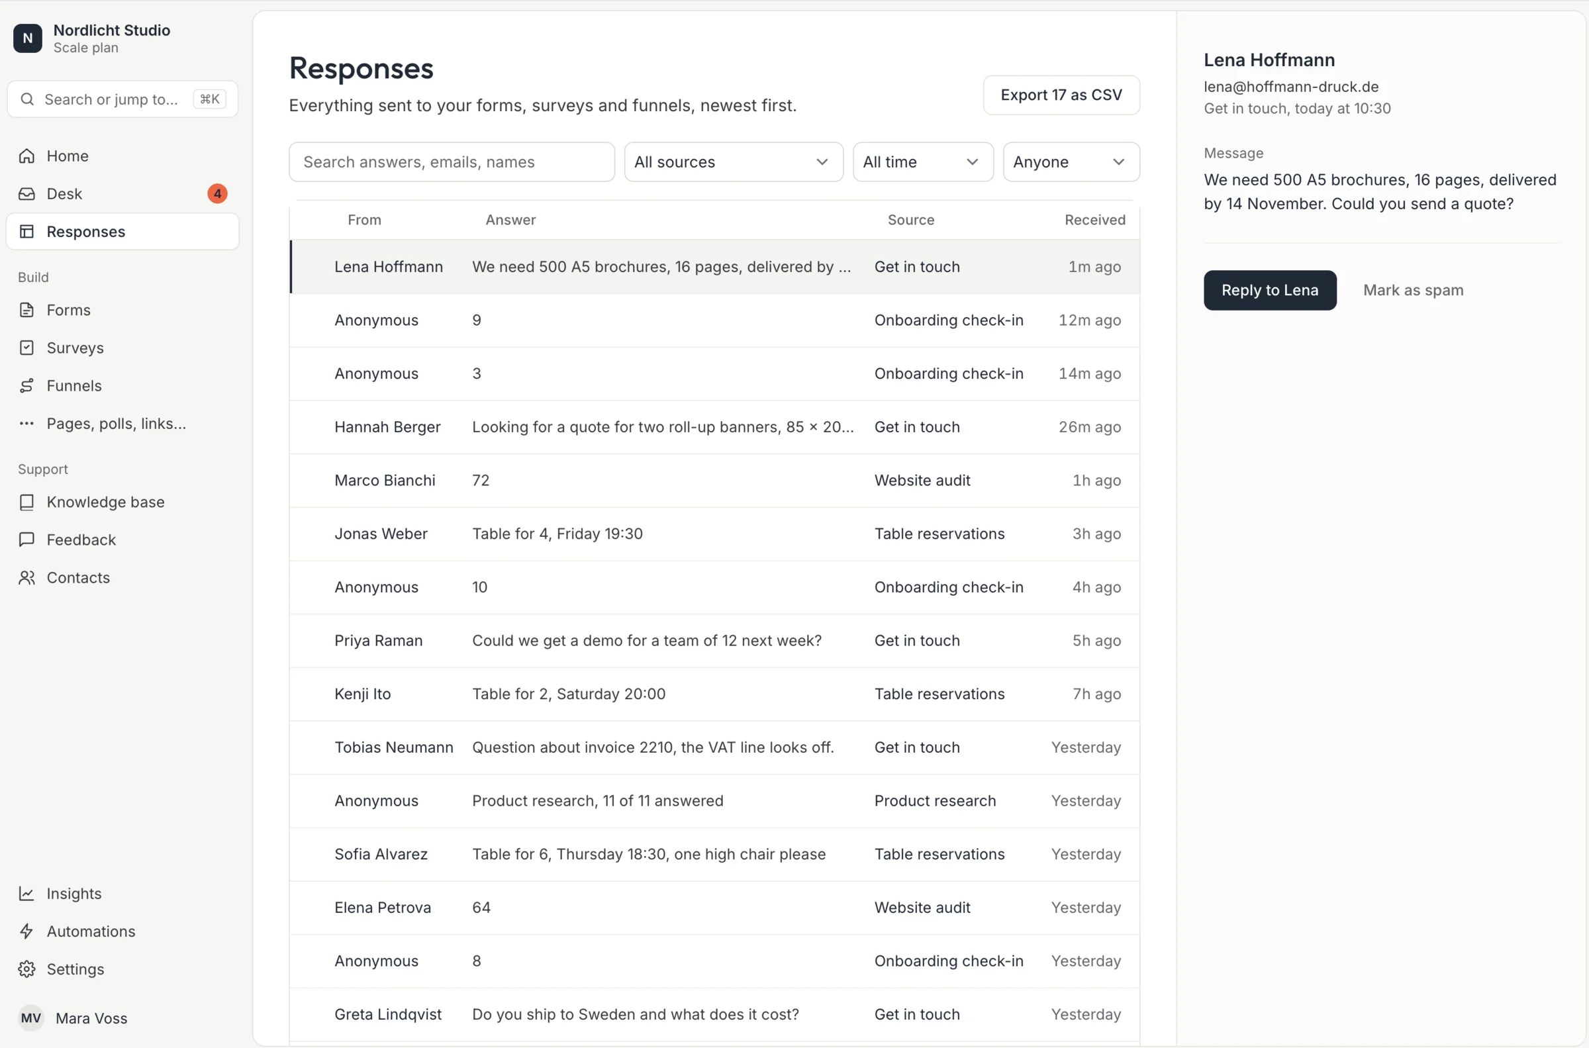Focus the Search answers, emails, names field

(452, 162)
